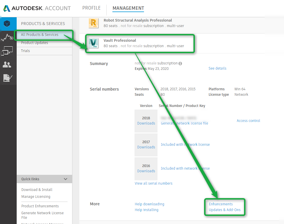This screenshot has width=284, height=224.
Task: Click the Updates & Add-Ons link
Action: pyautogui.click(x=224, y=210)
